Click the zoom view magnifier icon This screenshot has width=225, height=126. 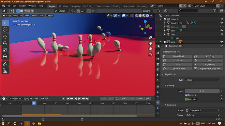[150, 37]
